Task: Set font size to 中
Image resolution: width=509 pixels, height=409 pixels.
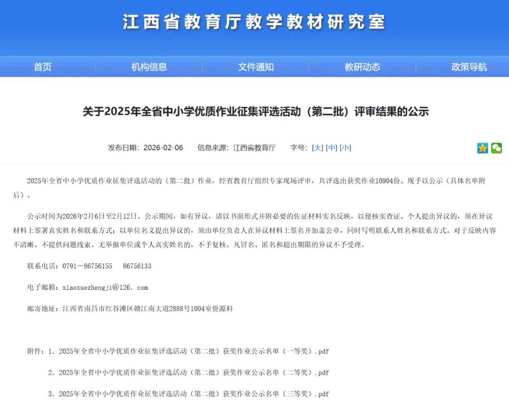Action: pos(331,147)
